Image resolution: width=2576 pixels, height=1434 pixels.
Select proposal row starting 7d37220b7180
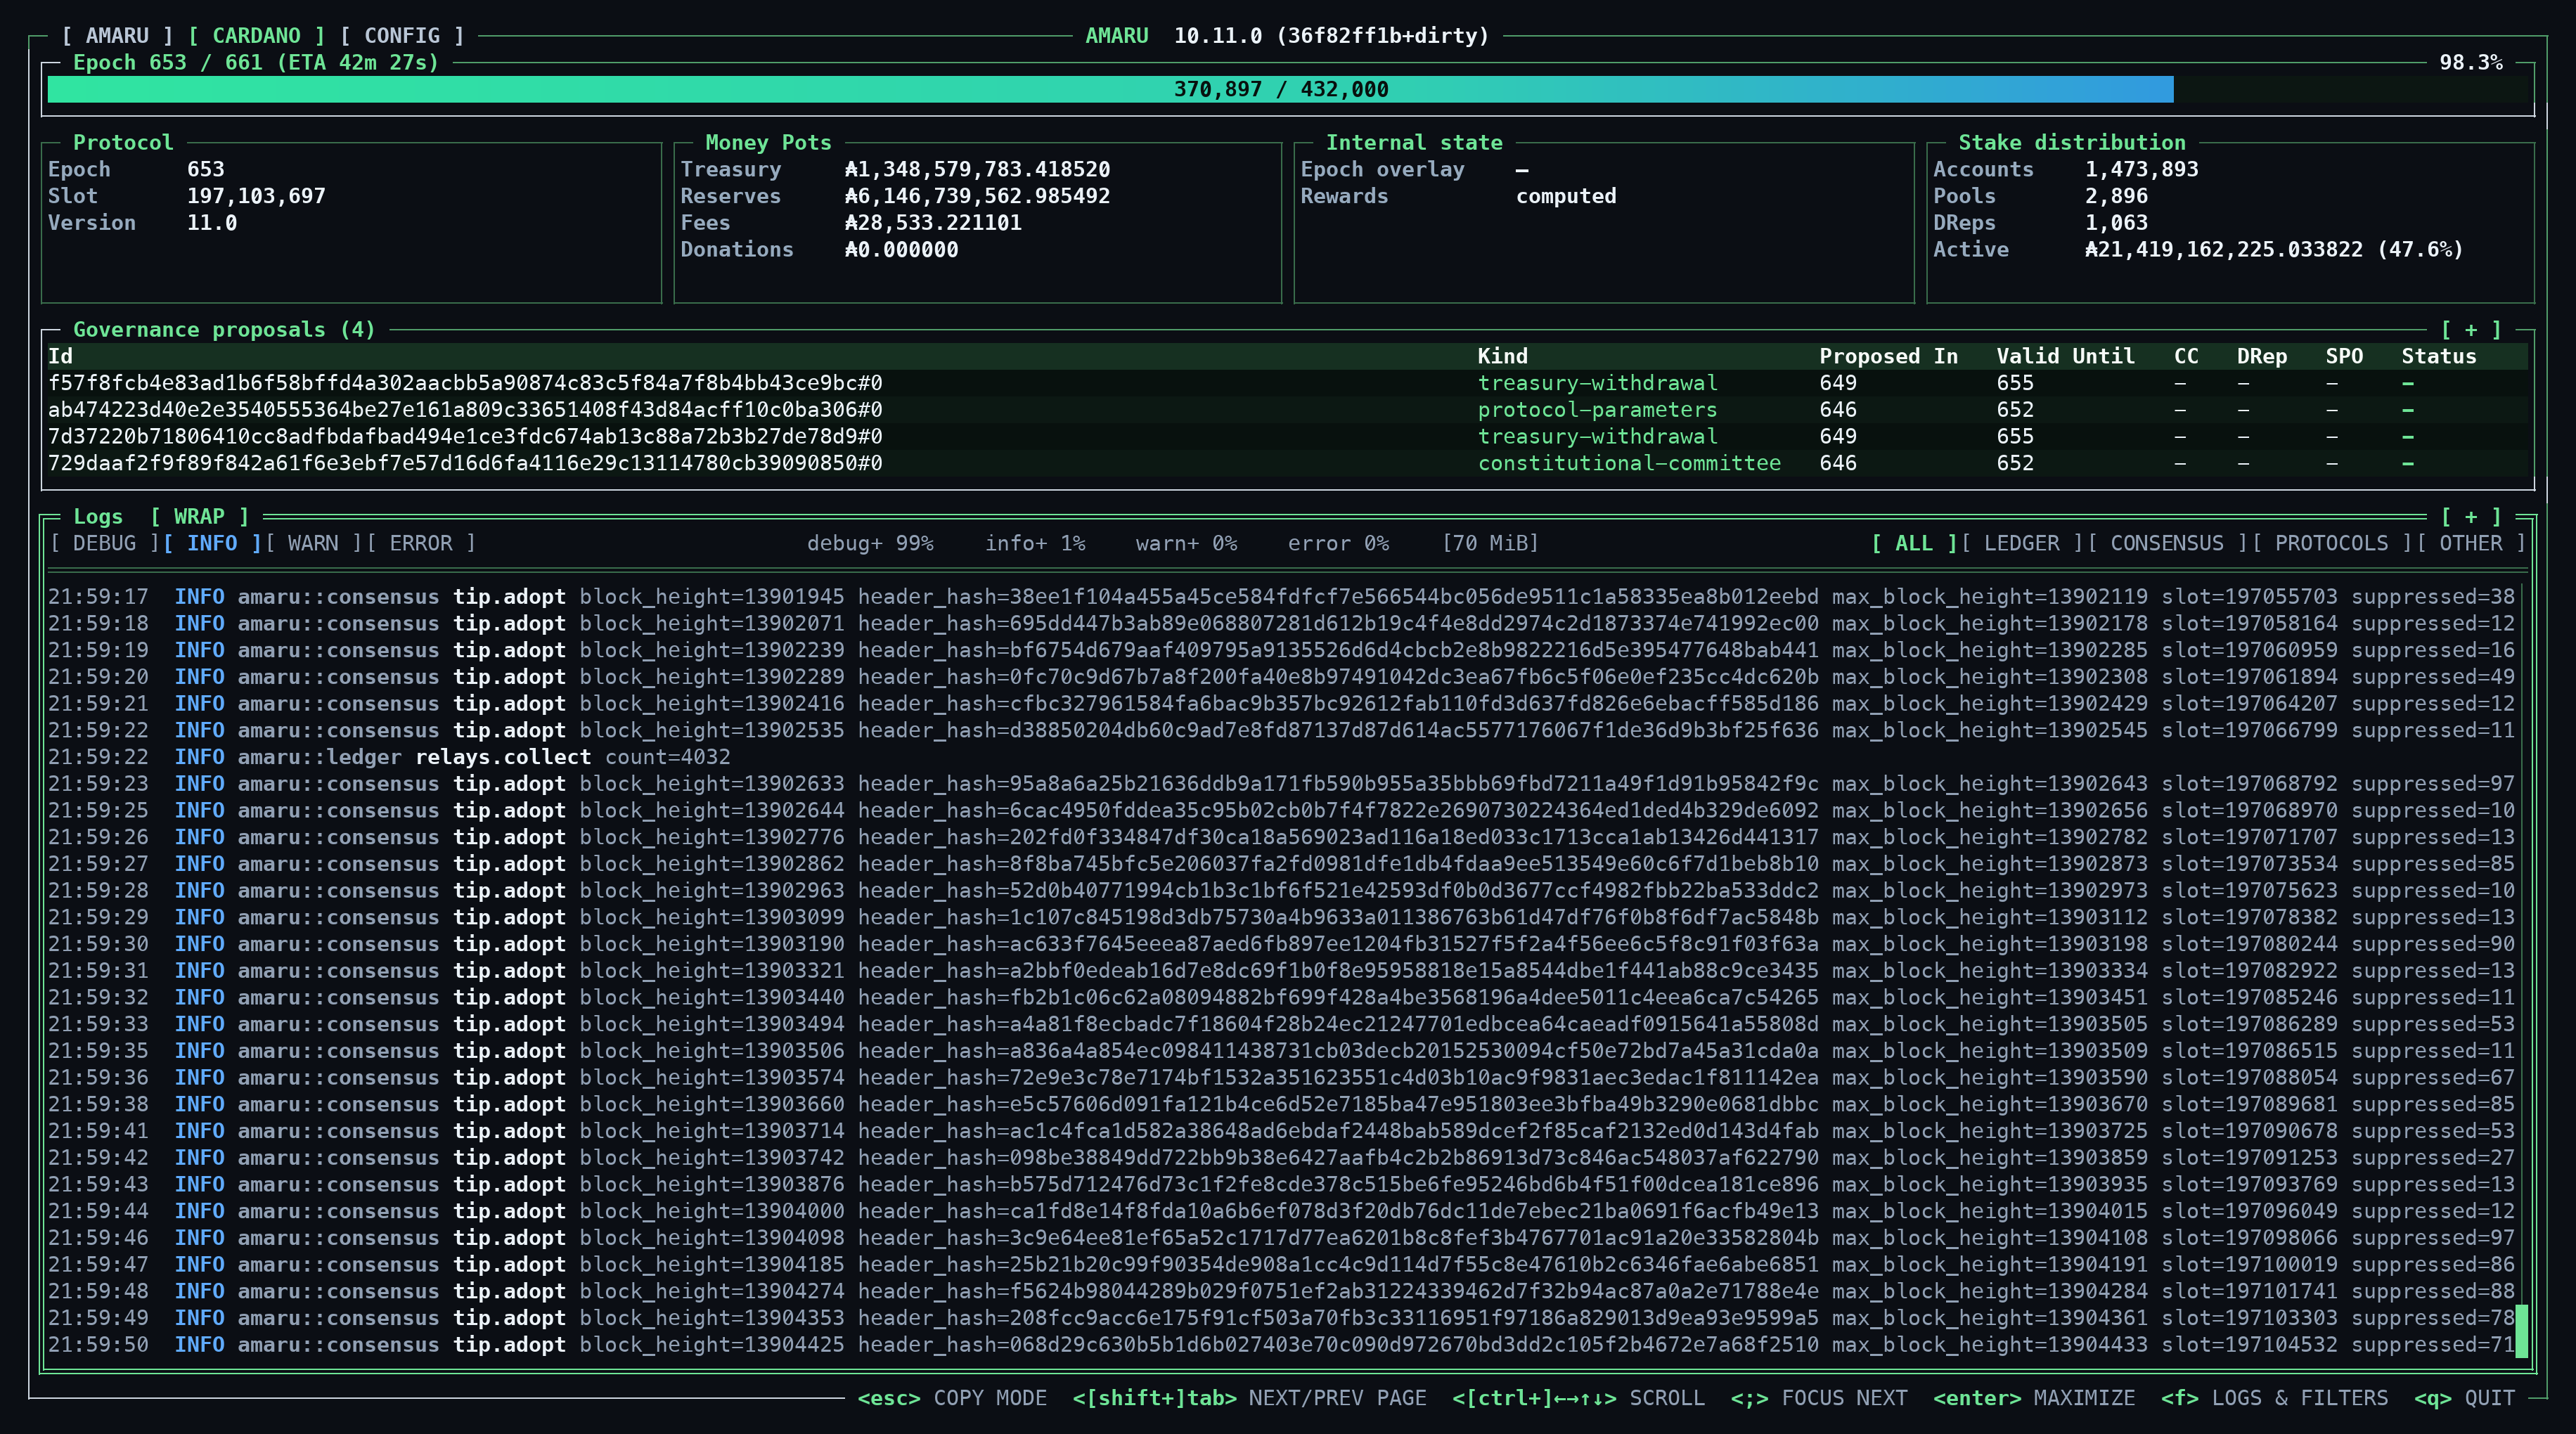click(1288, 436)
